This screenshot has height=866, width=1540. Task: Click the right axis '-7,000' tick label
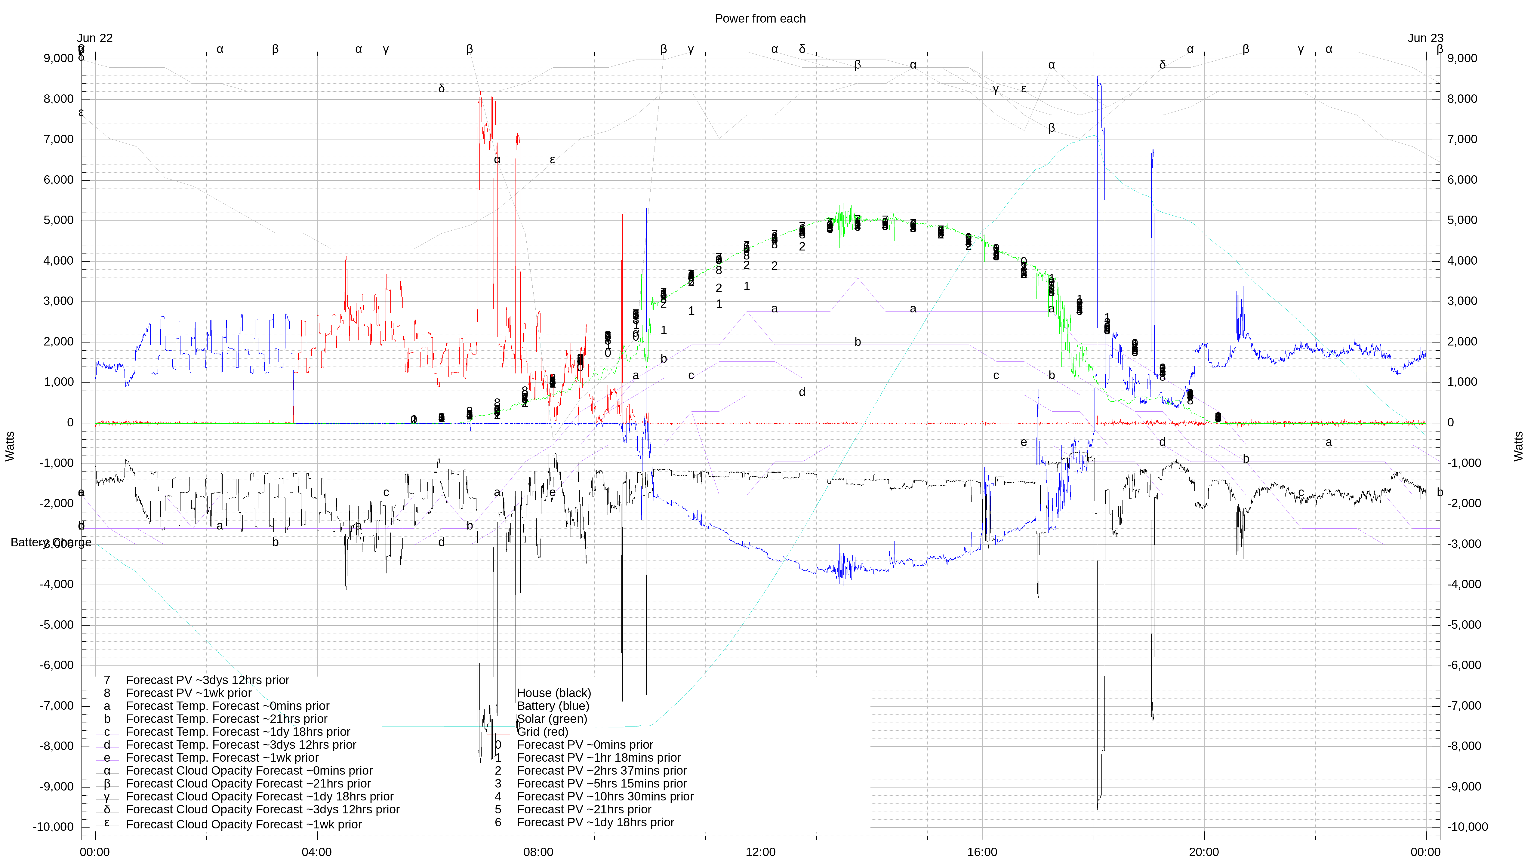[x=1464, y=706]
